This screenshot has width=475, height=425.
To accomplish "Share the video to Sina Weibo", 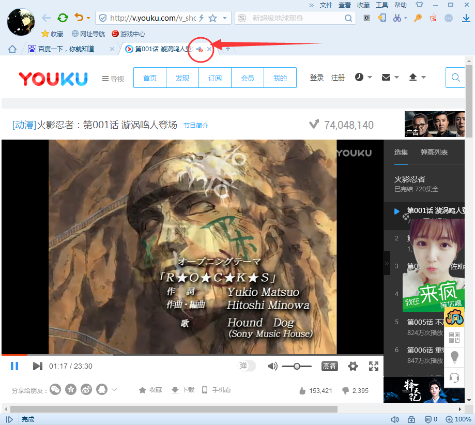I will [86, 389].
